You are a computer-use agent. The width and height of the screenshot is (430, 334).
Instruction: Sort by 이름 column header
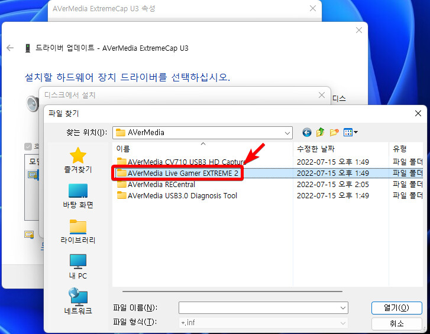pyautogui.click(x=203, y=149)
